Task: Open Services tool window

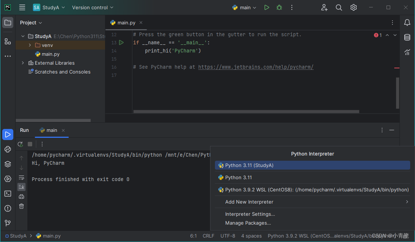Action: pos(8,179)
